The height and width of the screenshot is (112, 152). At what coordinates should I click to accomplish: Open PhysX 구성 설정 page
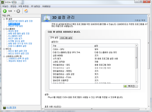(x=16, y=26)
